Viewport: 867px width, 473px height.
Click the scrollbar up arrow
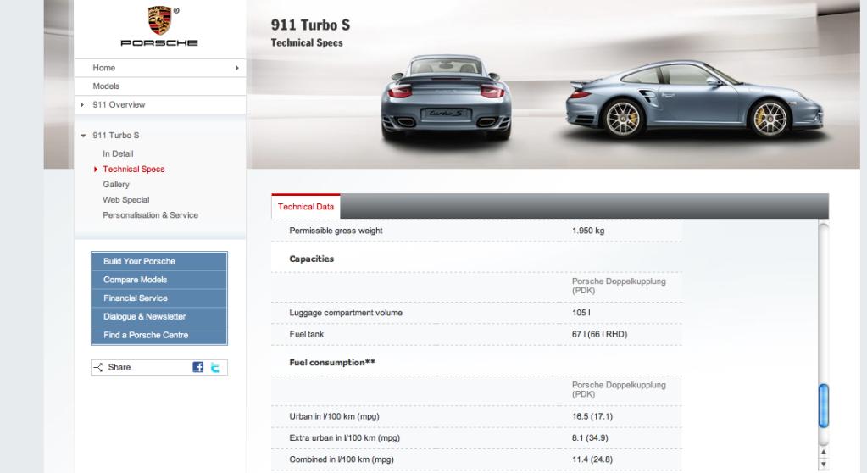(x=823, y=452)
